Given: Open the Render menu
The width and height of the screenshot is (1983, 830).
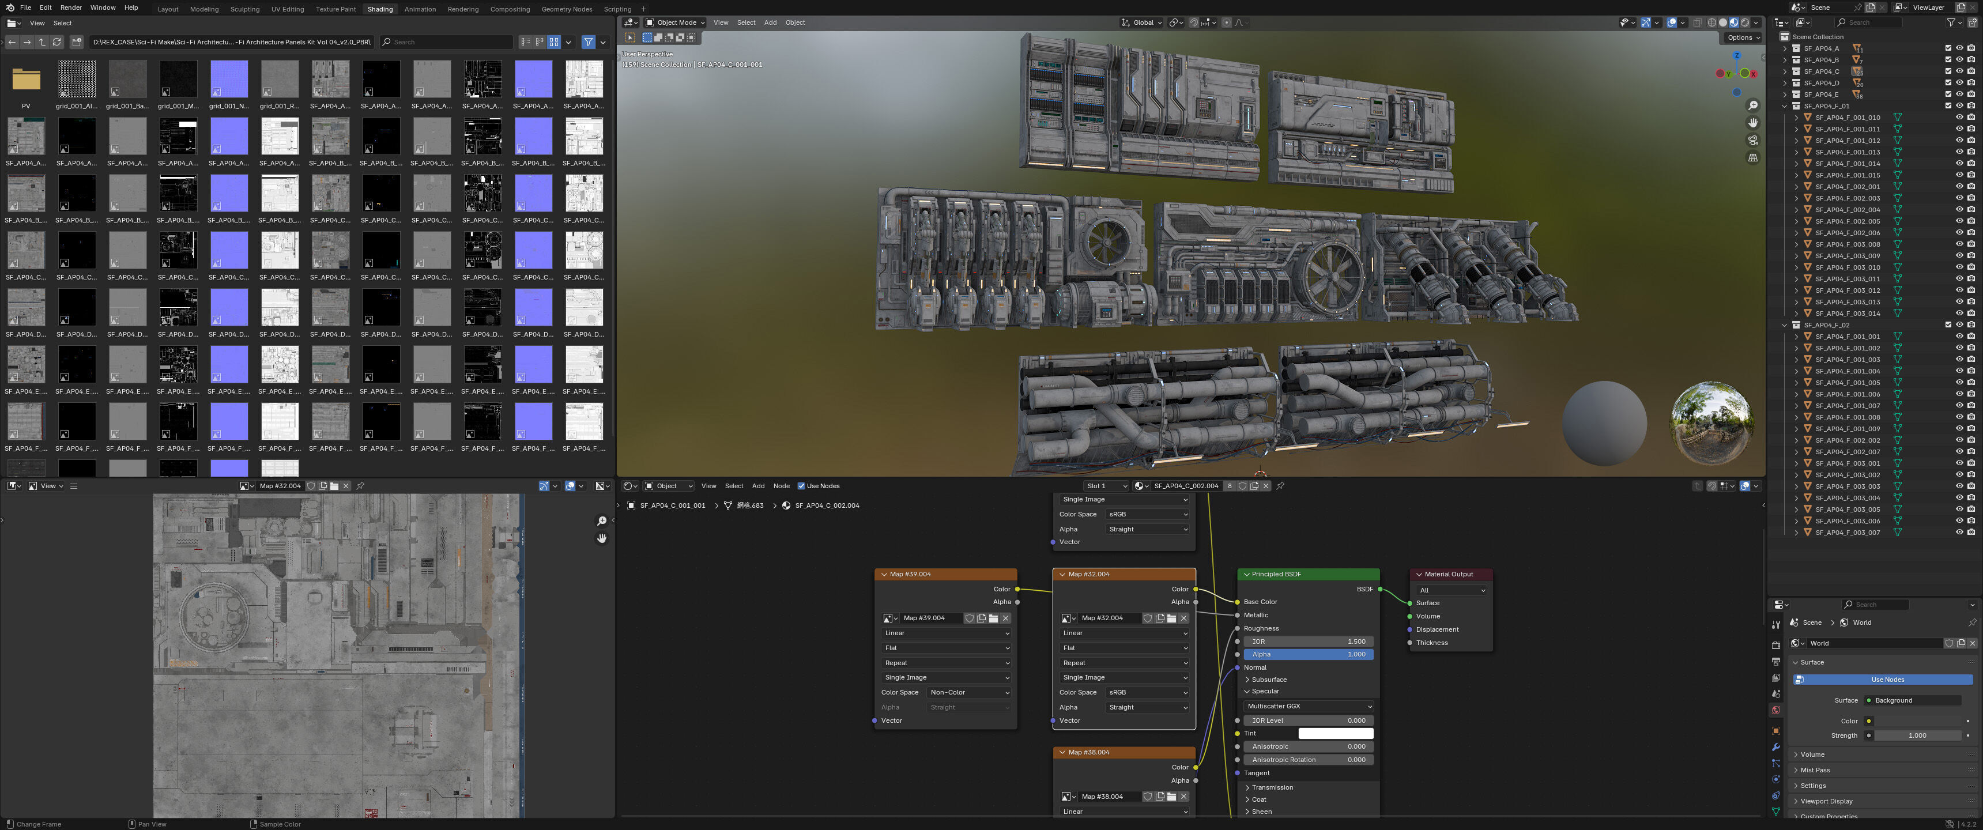Looking at the screenshot, I should (70, 7).
